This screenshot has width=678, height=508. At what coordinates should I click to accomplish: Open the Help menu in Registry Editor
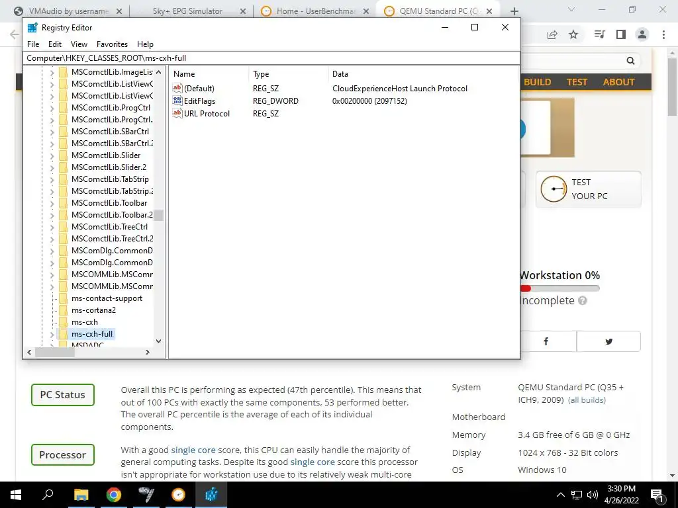coord(145,44)
